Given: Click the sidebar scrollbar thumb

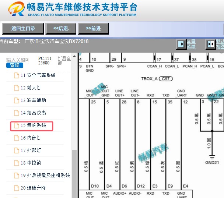Looking at the screenshot, I should point(74,174).
